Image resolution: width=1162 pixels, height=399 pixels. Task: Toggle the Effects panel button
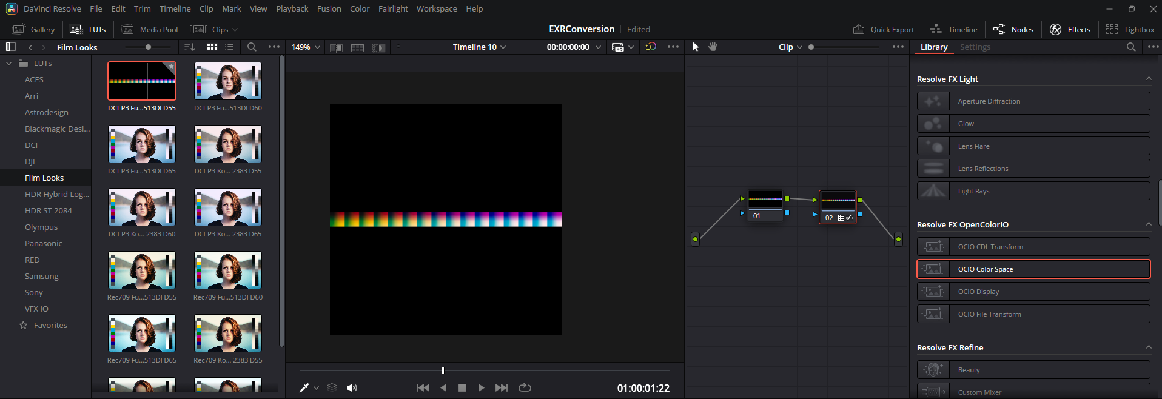[1070, 29]
